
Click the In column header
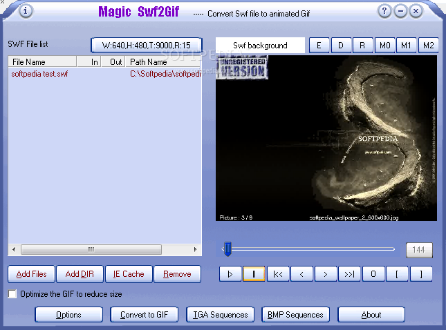pos(89,61)
